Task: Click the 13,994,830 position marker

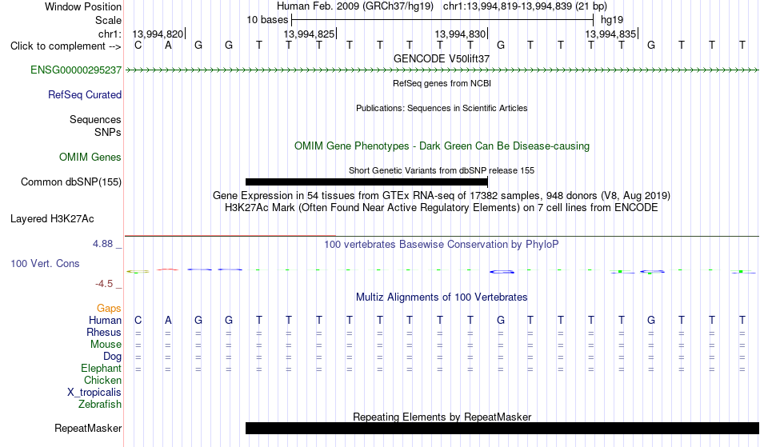Action: tap(461, 34)
